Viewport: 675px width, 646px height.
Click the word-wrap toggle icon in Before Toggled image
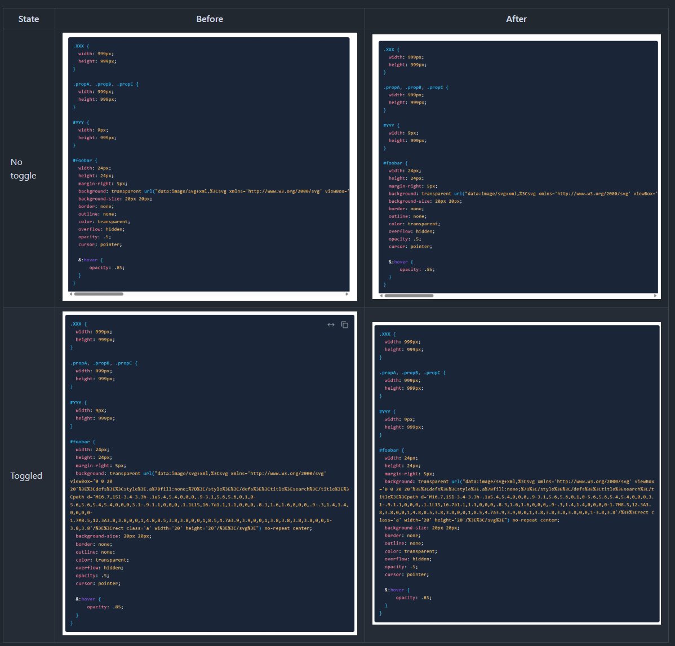[x=331, y=325]
